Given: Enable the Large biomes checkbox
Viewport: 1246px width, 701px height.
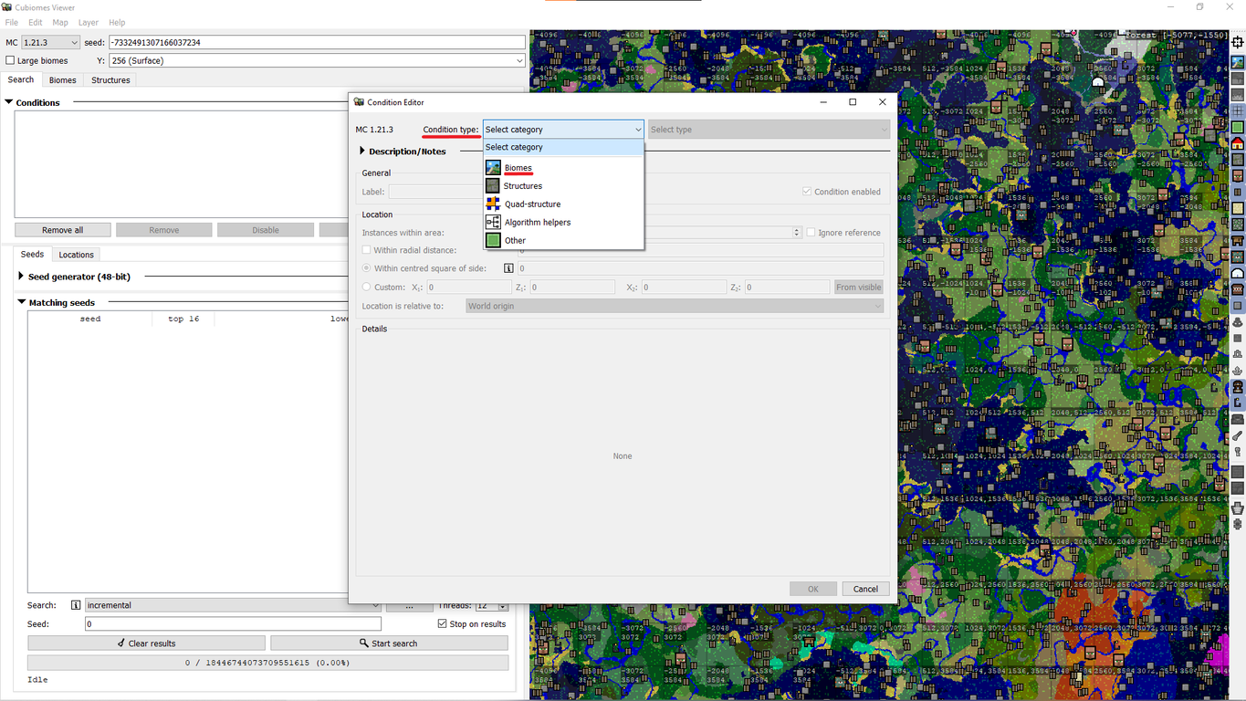Looking at the screenshot, I should click(11, 61).
